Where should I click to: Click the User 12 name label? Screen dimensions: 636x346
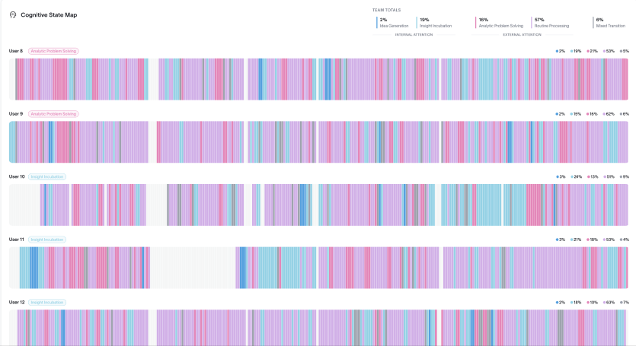point(17,302)
